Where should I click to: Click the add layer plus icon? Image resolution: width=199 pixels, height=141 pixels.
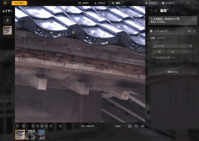[7, 20]
